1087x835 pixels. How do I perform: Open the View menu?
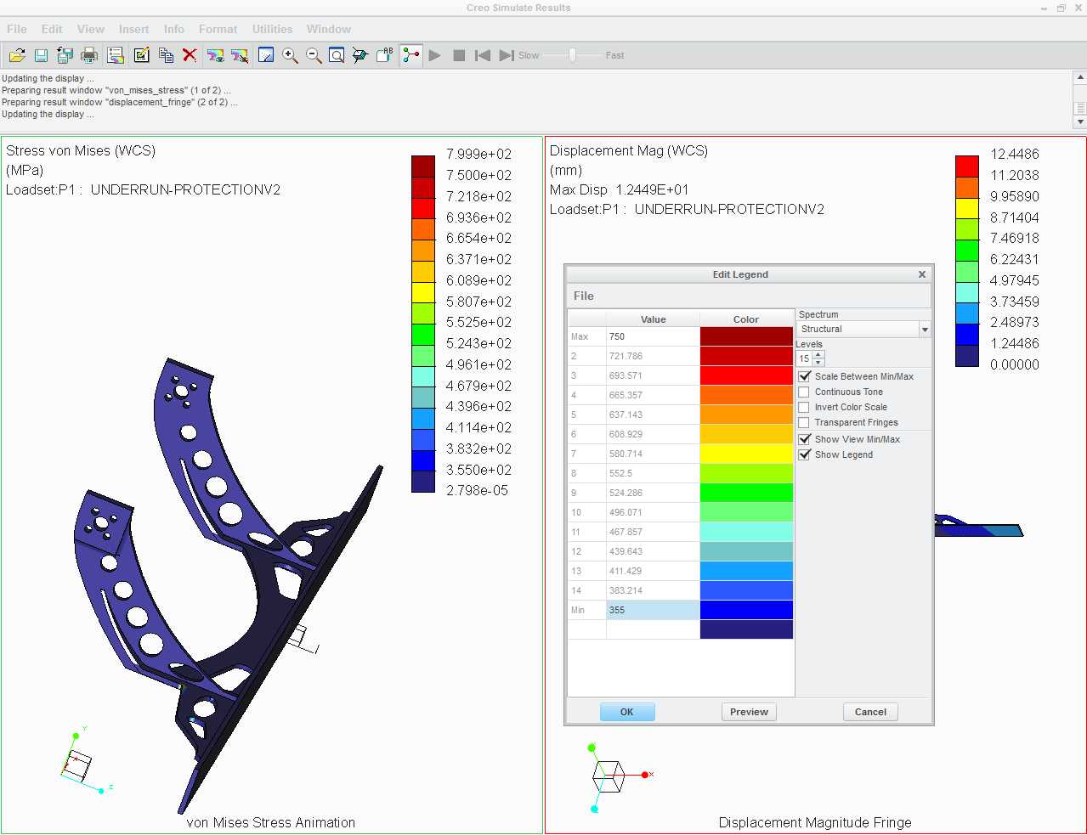(x=91, y=29)
